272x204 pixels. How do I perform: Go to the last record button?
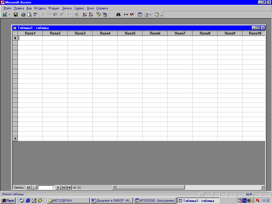(63, 187)
